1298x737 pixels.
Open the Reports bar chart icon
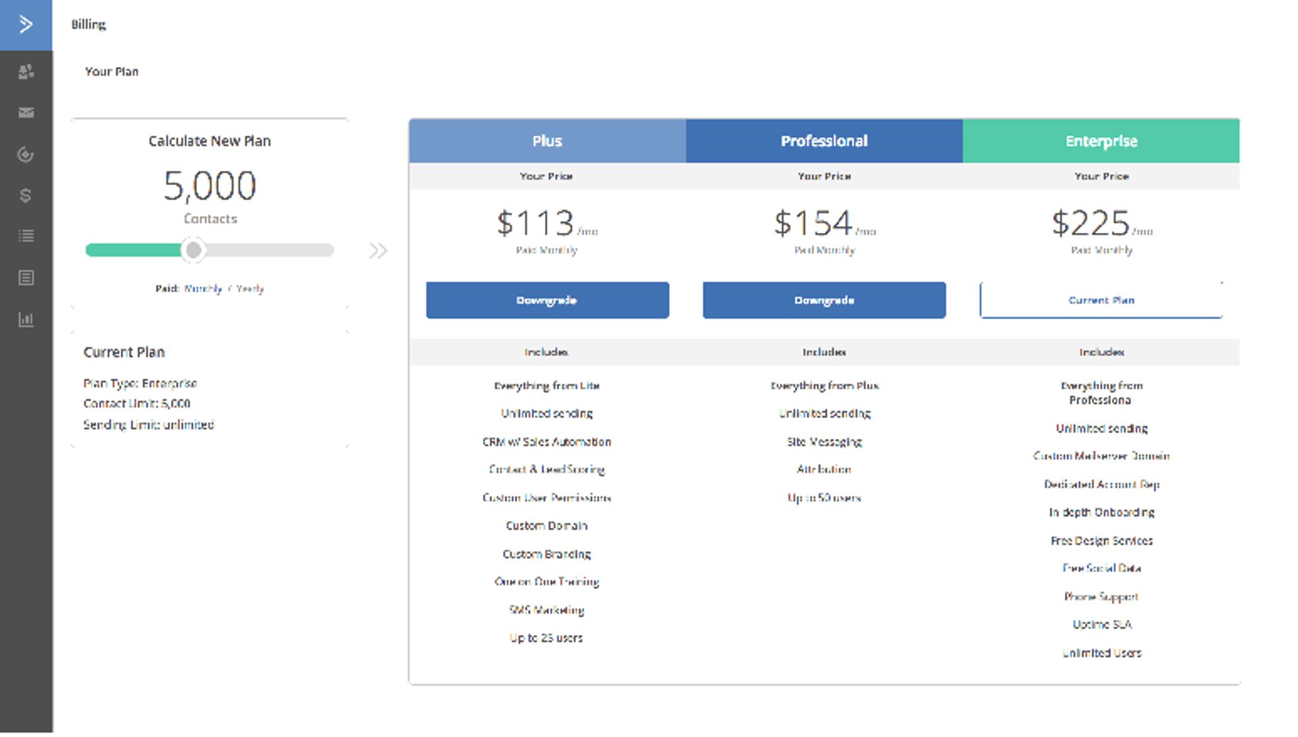(26, 320)
